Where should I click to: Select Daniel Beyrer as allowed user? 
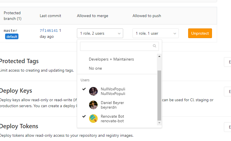(x=117, y=105)
